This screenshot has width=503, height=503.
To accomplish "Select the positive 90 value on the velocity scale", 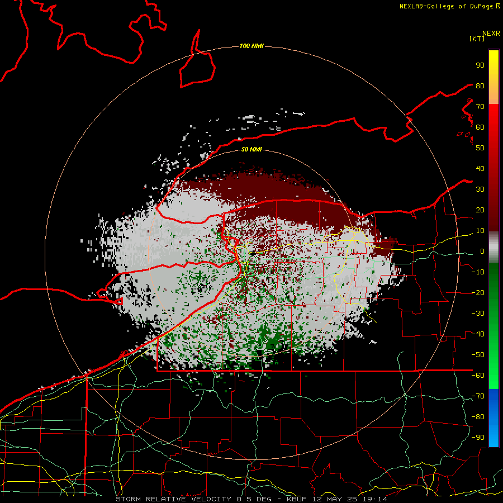I will pyautogui.click(x=480, y=65).
